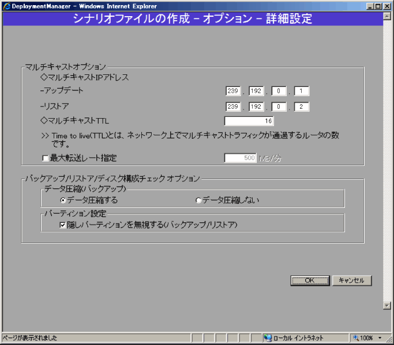Click the パーティション設定 group title
This screenshot has width=394, height=345.
(76, 214)
